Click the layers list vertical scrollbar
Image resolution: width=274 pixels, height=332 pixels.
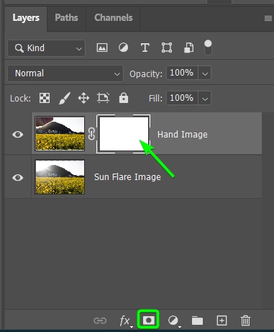click(268, 210)
